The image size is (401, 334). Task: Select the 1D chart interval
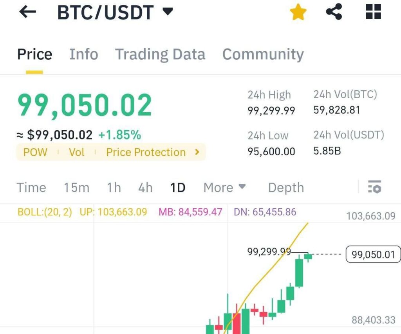point(178,188)
